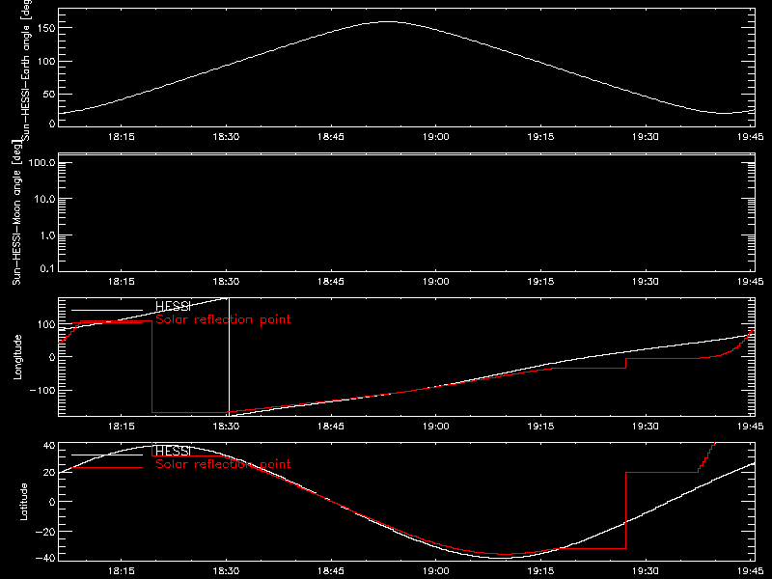This screenshot has height=579, width=772.
Task: Click the 20 tick label on Latitude plot
Action: 49,472
